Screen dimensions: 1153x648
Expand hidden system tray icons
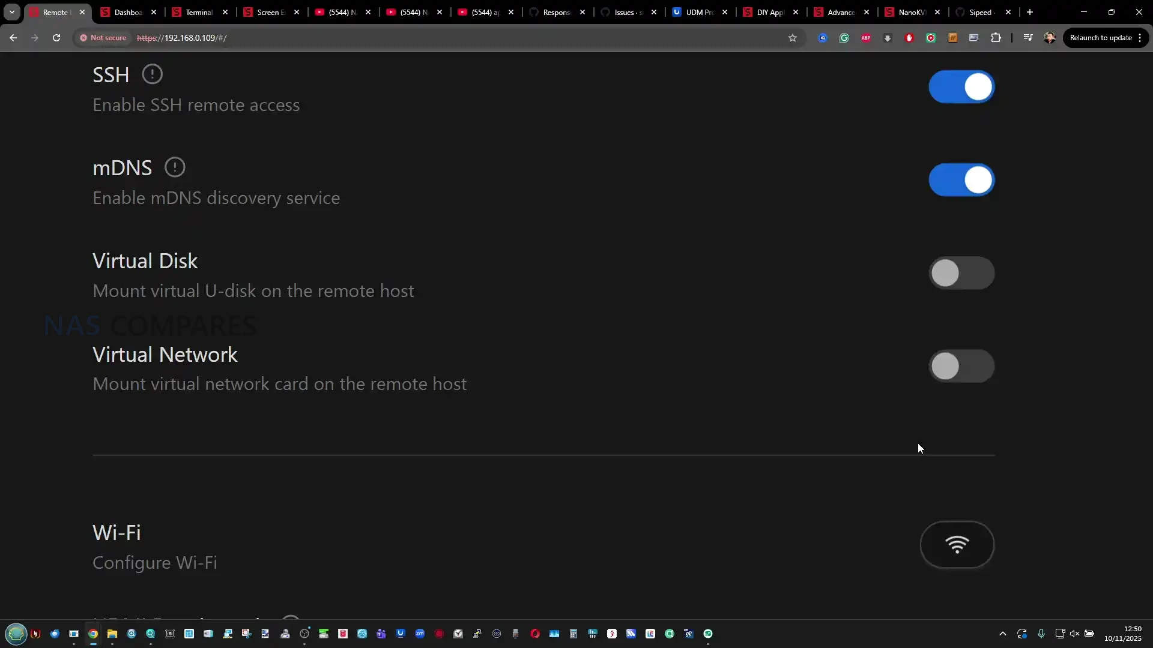(1002, 634)
